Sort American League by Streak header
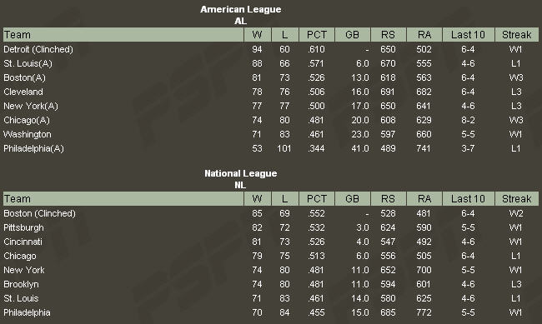The width and height of the screenshot is (542, 324). point(516,35)
